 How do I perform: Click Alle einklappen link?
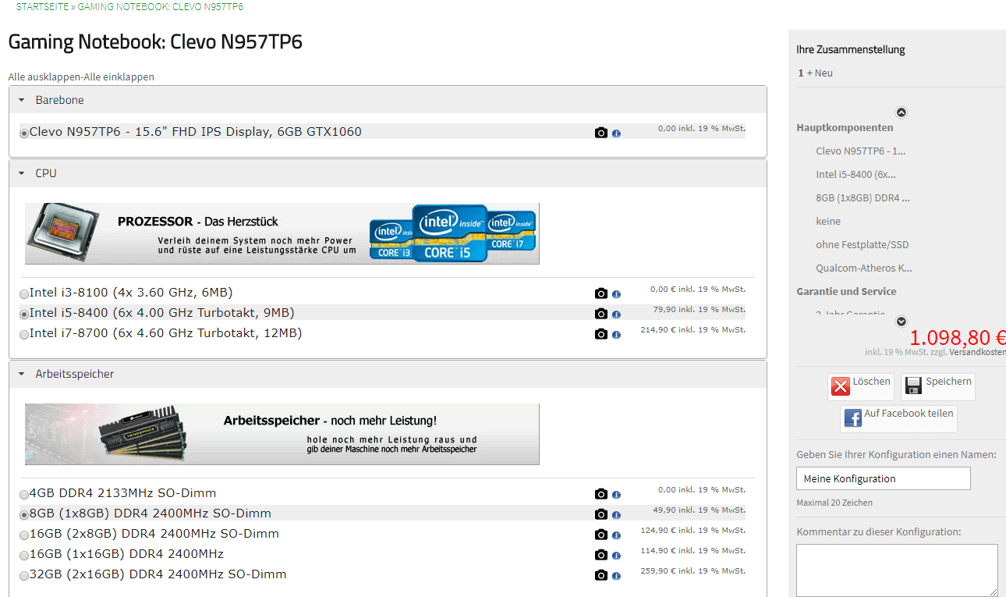[119, 77]
